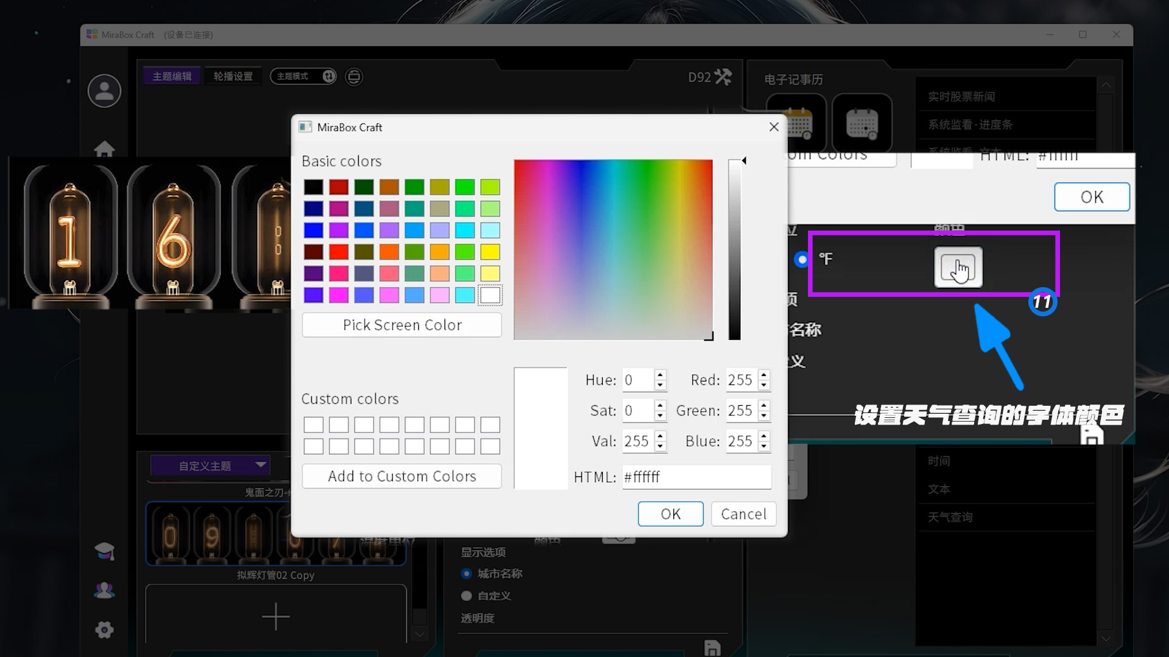
Task: Select the Home icon in the sidebar
Action: 105,148
